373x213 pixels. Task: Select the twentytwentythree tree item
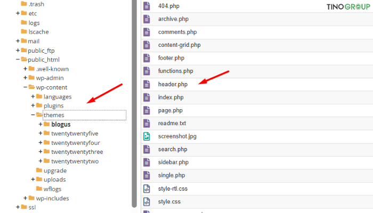(77, 152)
